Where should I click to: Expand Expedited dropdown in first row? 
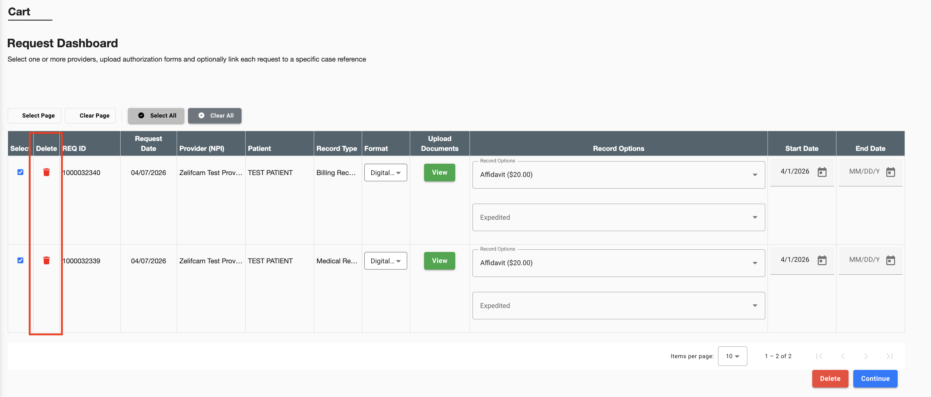coord(618,218)
